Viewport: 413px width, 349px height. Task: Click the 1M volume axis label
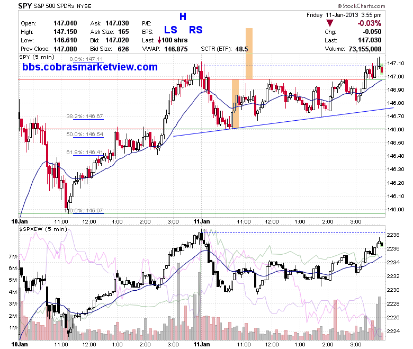[13, 328]
